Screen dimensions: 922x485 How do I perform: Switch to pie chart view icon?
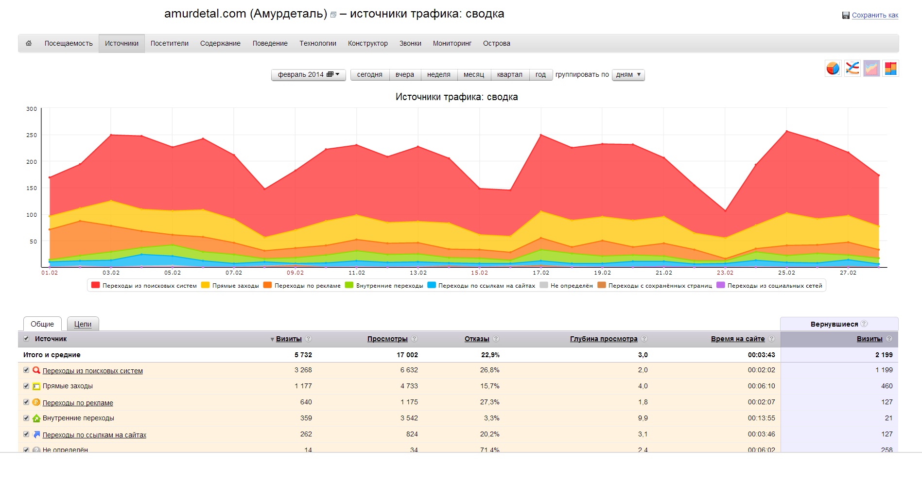click(833, 69)
